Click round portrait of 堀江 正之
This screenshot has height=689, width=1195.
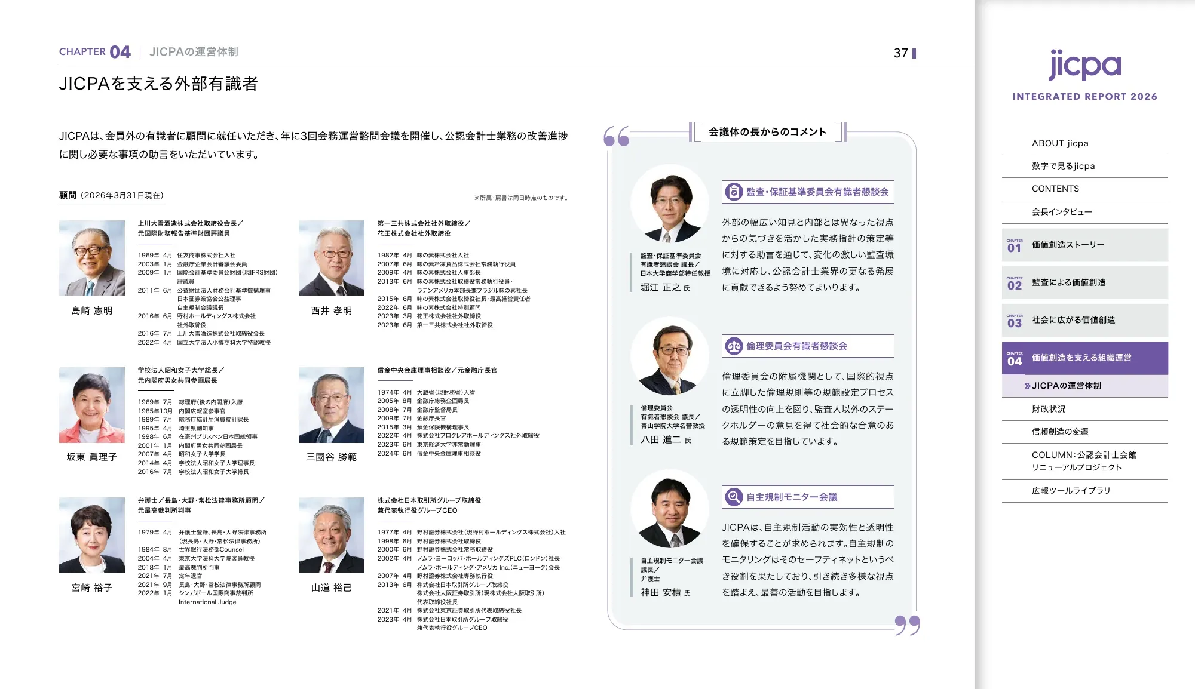click(670, 204)
